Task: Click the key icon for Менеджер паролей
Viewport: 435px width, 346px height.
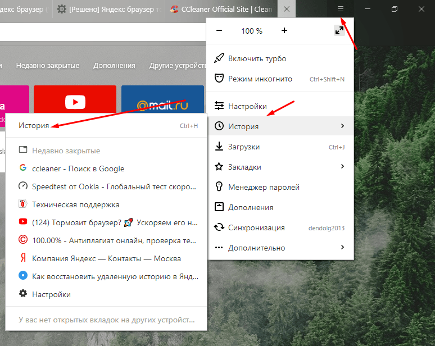Action: coord(219,186)
